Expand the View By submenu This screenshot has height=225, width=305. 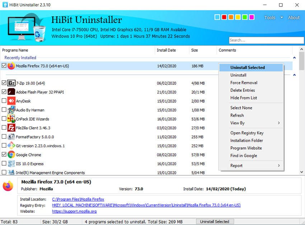[x=237, y=123]
